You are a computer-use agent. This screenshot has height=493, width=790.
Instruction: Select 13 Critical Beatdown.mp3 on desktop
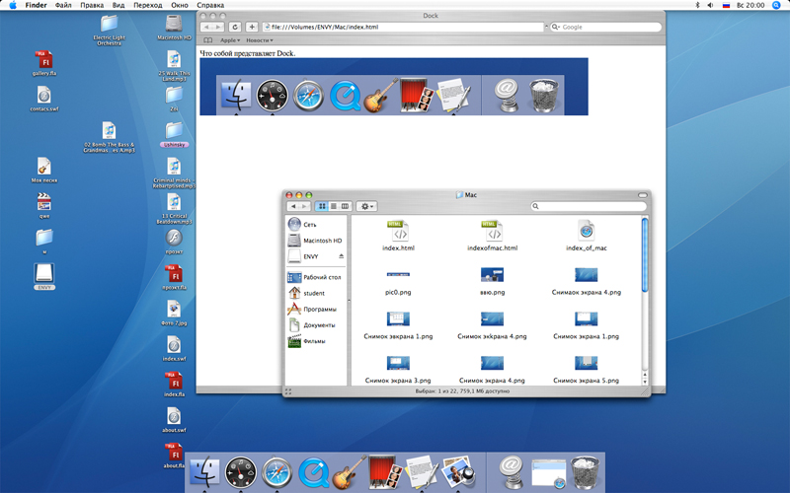point(174,209)
